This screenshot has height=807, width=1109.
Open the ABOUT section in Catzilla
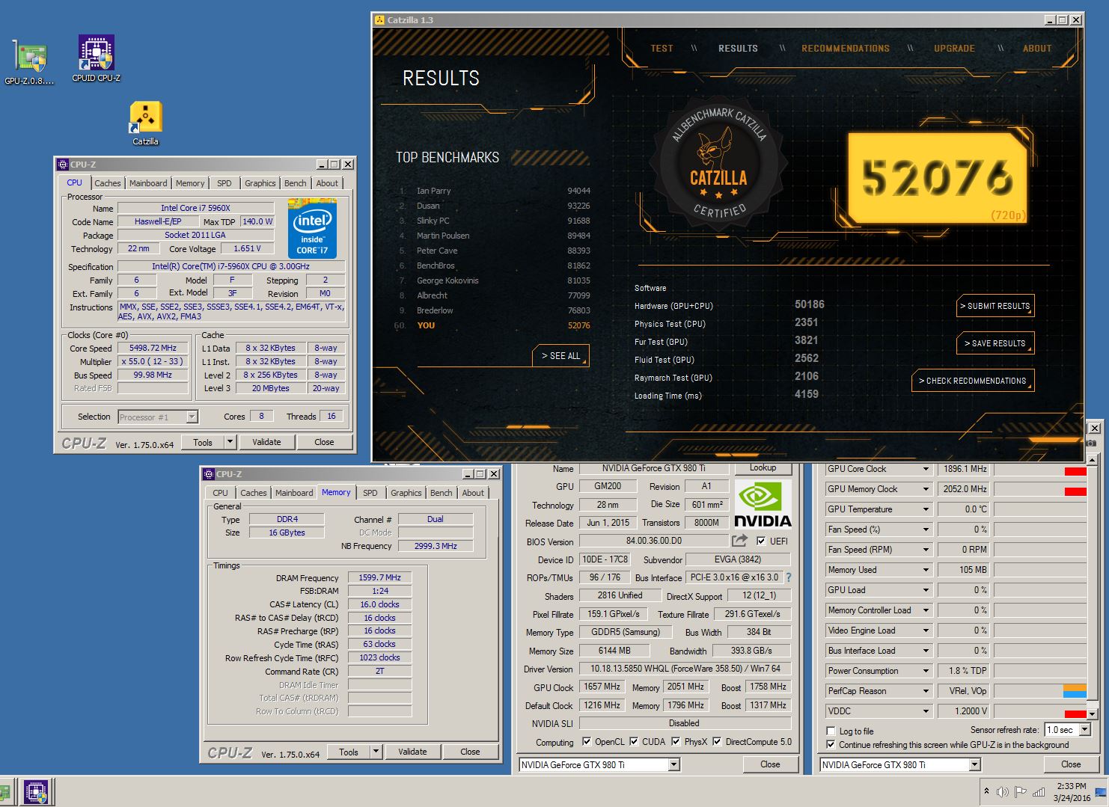pos(1037,49)
